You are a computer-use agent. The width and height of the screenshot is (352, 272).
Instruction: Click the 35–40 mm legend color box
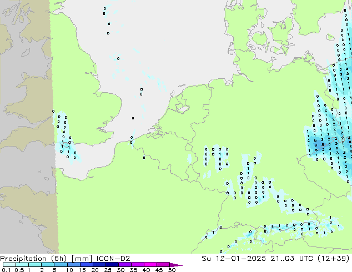(x=138, y=265)
